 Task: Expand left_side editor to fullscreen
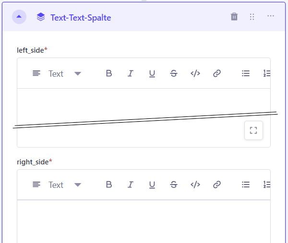[253, 130]
